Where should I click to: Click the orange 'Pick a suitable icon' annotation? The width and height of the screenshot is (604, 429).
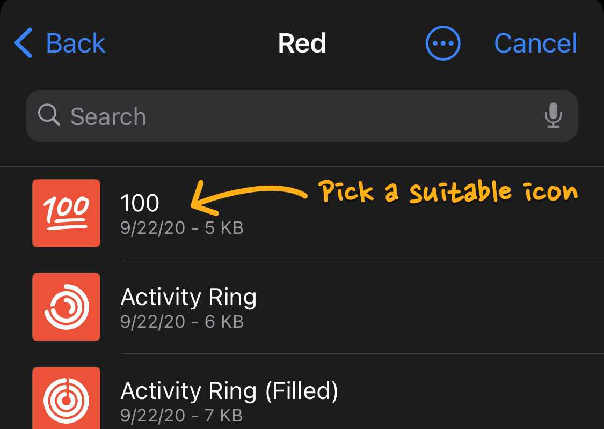point(448,191)
